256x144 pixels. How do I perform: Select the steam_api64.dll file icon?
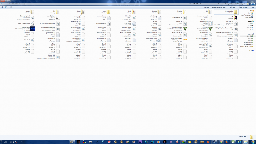210,46
